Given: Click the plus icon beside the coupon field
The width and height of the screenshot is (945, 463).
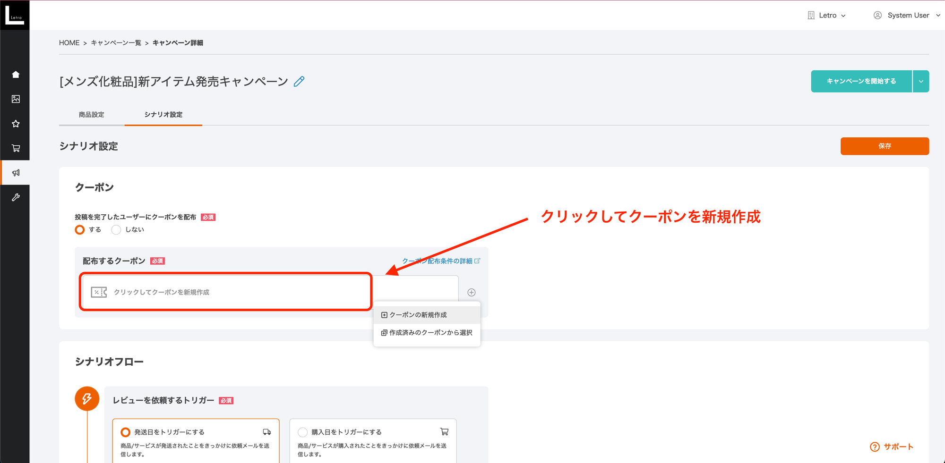Looking at the screenshot, I should point(471,292).
